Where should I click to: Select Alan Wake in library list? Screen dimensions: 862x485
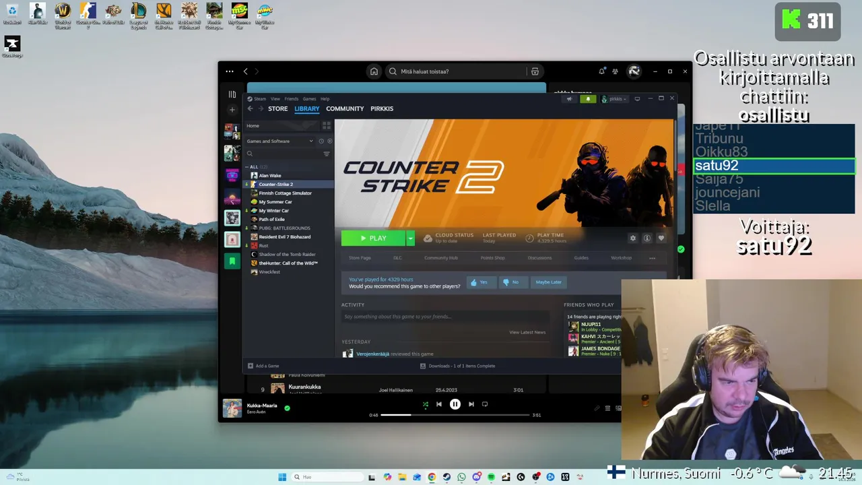(270, 175)
